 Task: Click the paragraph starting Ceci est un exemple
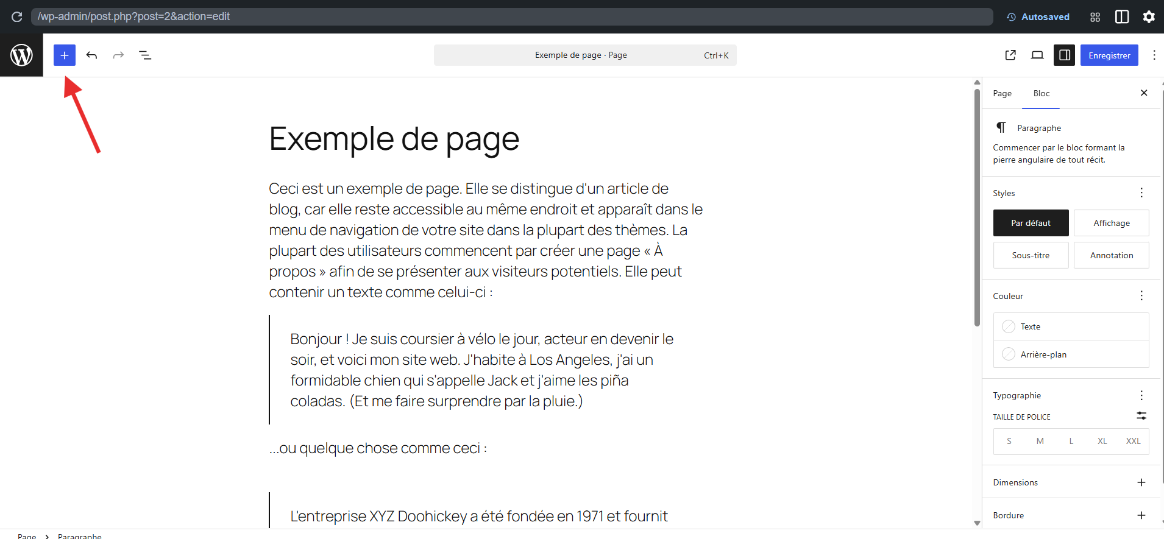pos(486,241)
